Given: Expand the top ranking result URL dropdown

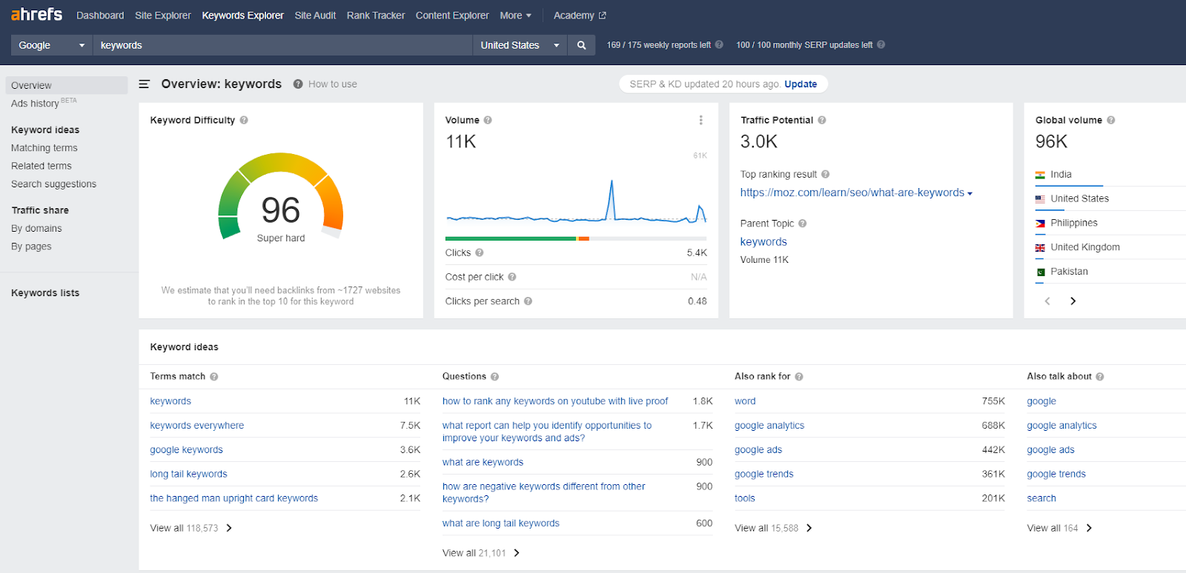Looking at the screenshot, I should 970,194.
